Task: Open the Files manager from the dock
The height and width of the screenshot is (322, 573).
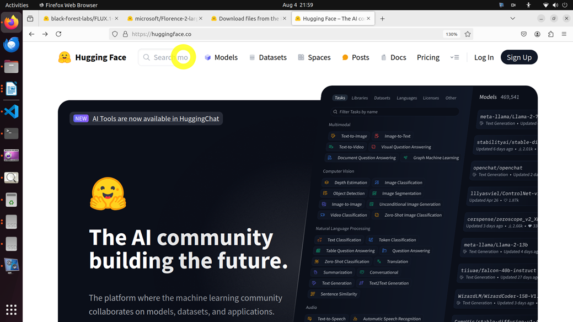Action: pyautogui.click(x=12, y=67)
